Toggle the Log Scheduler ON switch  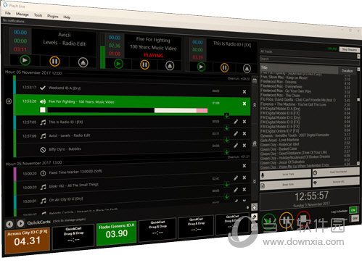(353, 210)
